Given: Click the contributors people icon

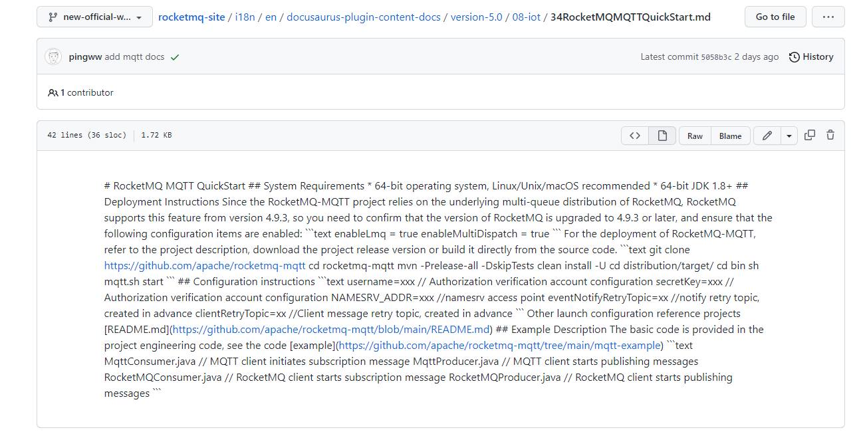Looking at the screenshot, I should [53, 93].
